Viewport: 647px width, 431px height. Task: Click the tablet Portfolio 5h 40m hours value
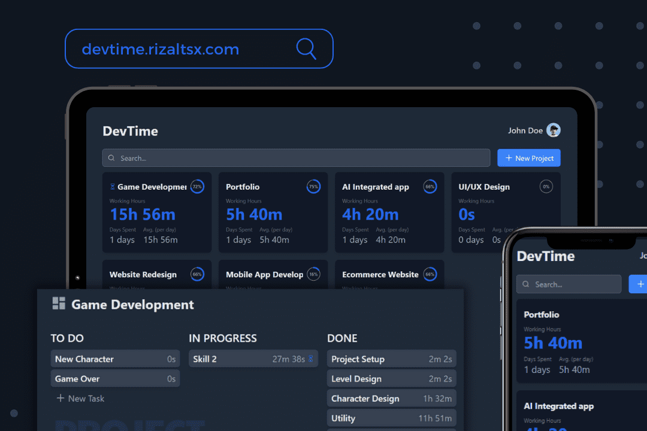[x=254, y=214]
